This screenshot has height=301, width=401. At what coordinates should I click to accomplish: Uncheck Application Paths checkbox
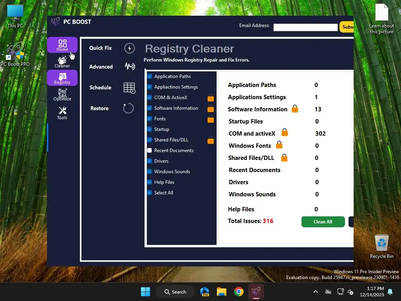150,76
